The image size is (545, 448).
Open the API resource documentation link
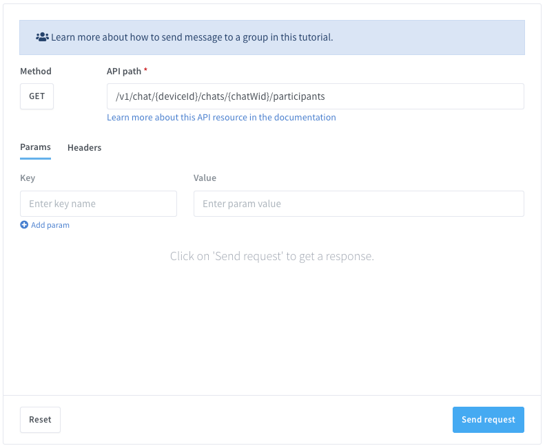[221, 118]
